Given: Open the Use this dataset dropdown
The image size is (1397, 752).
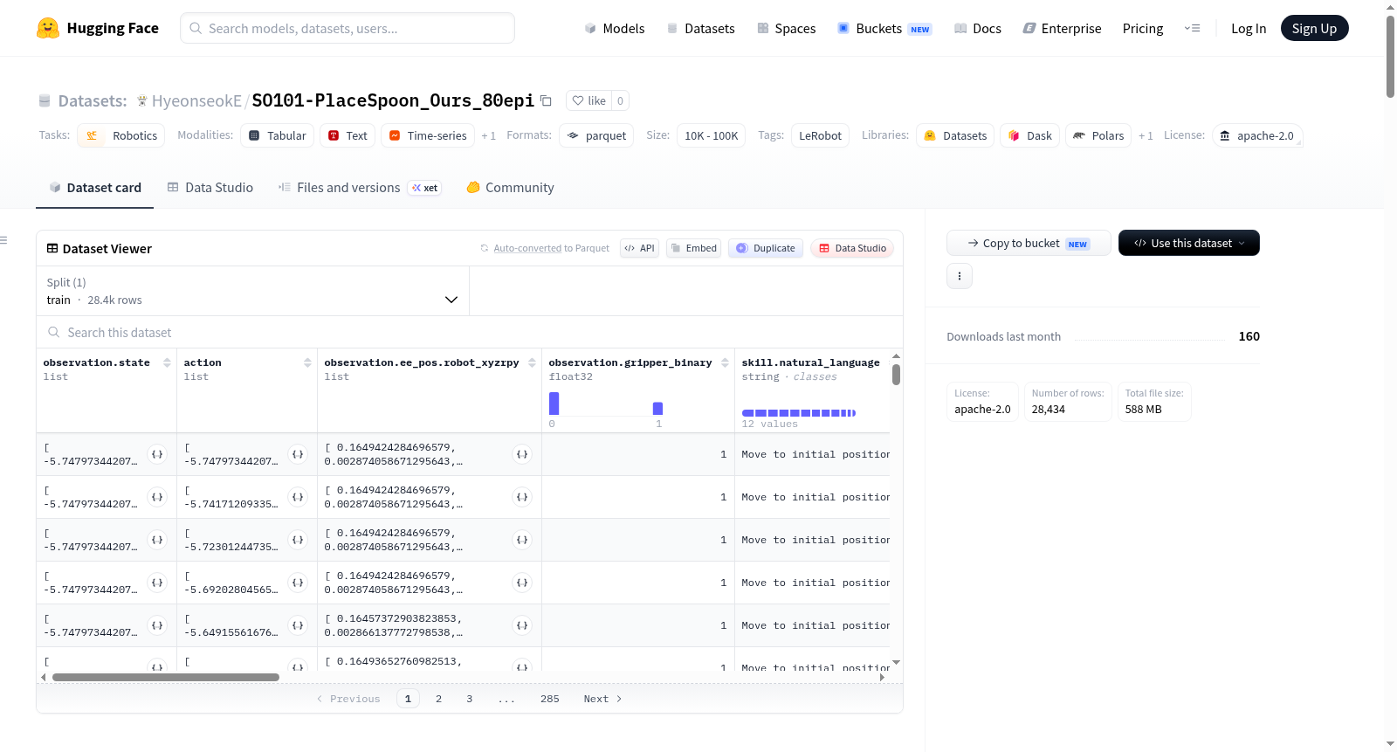Looking at the screenshot, I should [1189, 243].
